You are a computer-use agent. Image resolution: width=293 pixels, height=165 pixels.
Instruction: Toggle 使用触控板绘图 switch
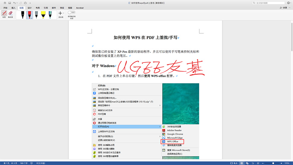coord(72,13)
